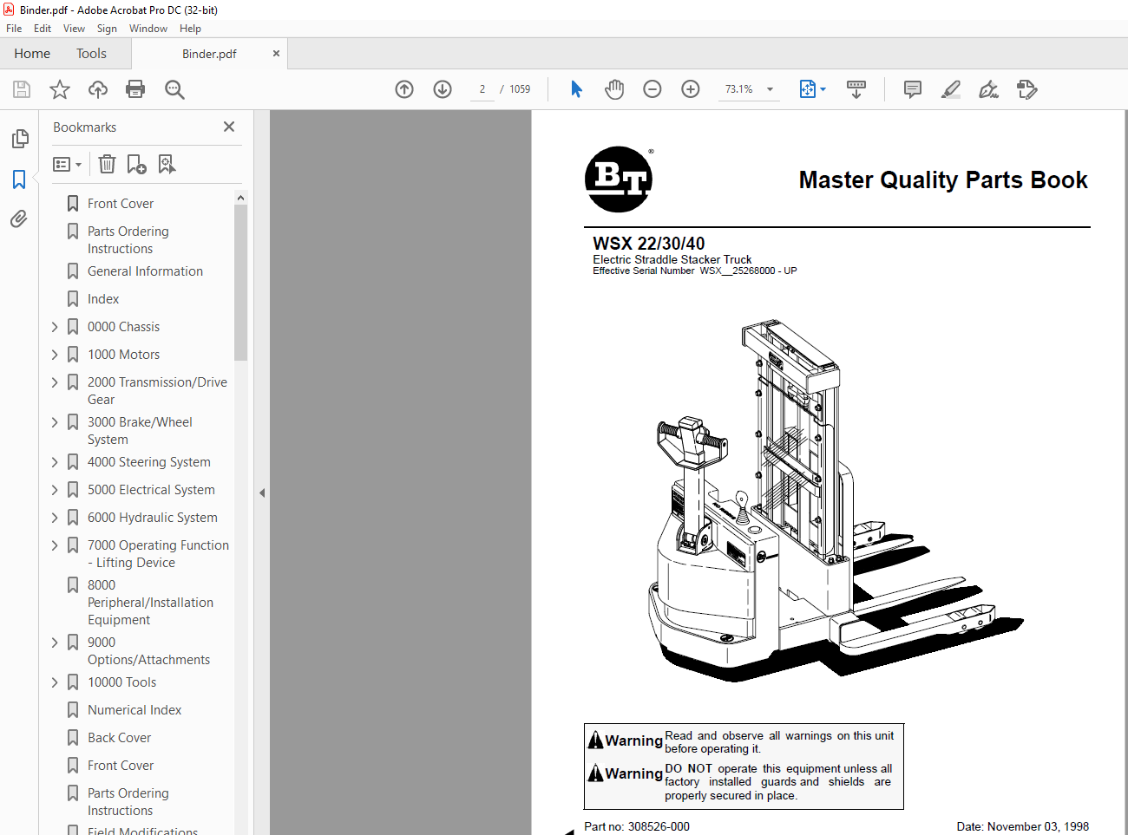Image resolution: width=1128 pixels, height=835 pixels.
Task: Click the star Bookmark file icon
Action: click(x=60, y=89)
